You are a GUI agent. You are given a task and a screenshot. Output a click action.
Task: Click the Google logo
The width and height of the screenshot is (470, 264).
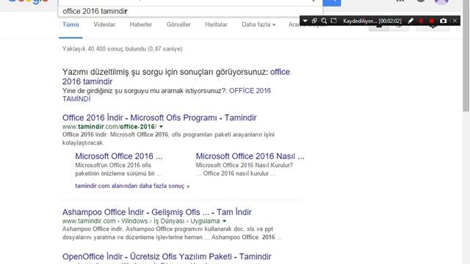point(28,1)
